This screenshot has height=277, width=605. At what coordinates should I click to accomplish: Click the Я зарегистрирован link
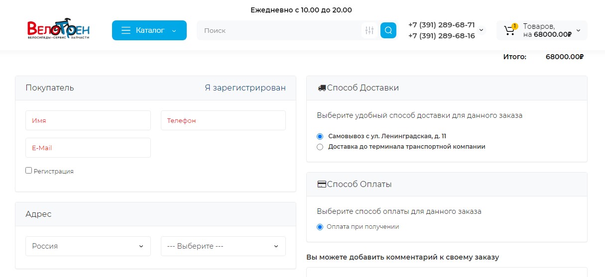[x=245, y=88]
